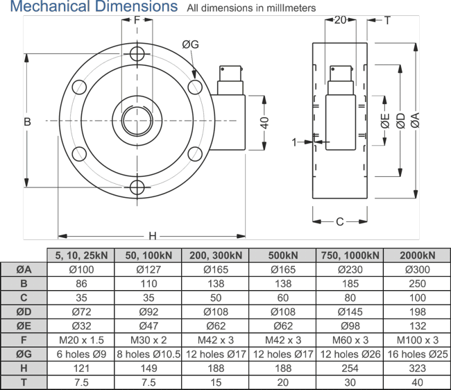Click the C dimension label under side view
The width and height of the screenshot is (451, 390).
click(x=339, y=222)
